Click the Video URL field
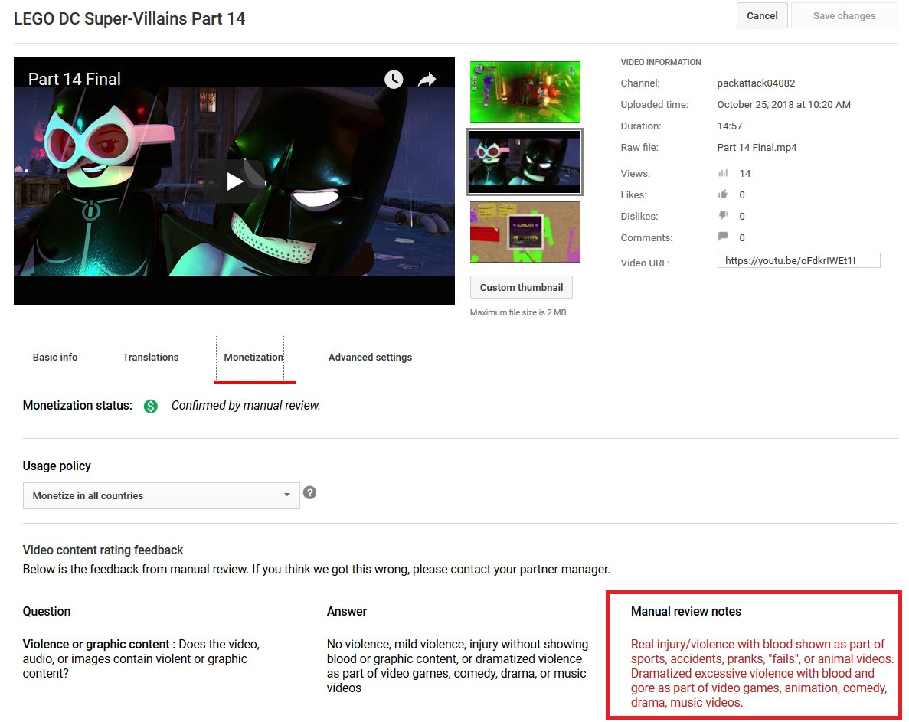Viewport: 909px width, 722px height. [799, 261]
